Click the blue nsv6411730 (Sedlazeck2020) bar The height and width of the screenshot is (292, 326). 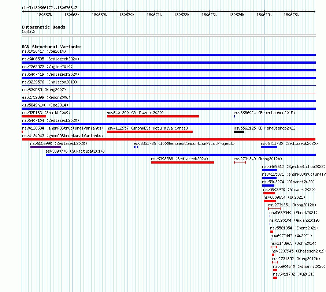tap(269, 147)
